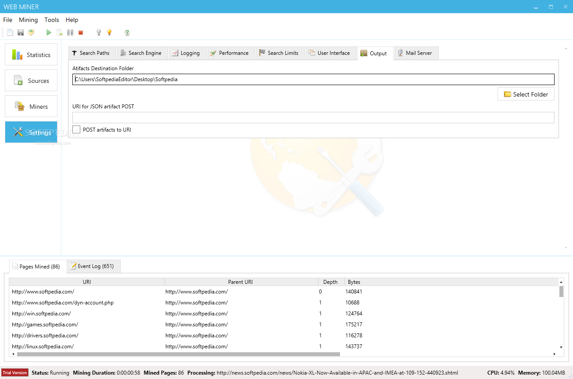The height and width of the screenshot is (379, 573).
Task: Click the Select Folder button
Action: coord(526,94)
